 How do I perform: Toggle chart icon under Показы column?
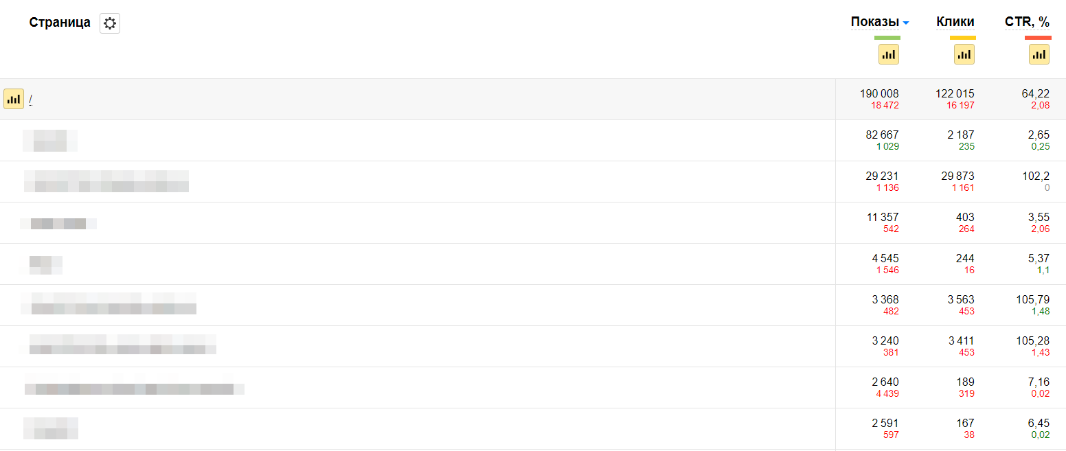pos(889,54)
